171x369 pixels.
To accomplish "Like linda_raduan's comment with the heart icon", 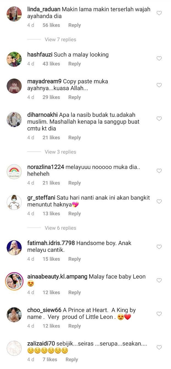I will coord(159,13).
